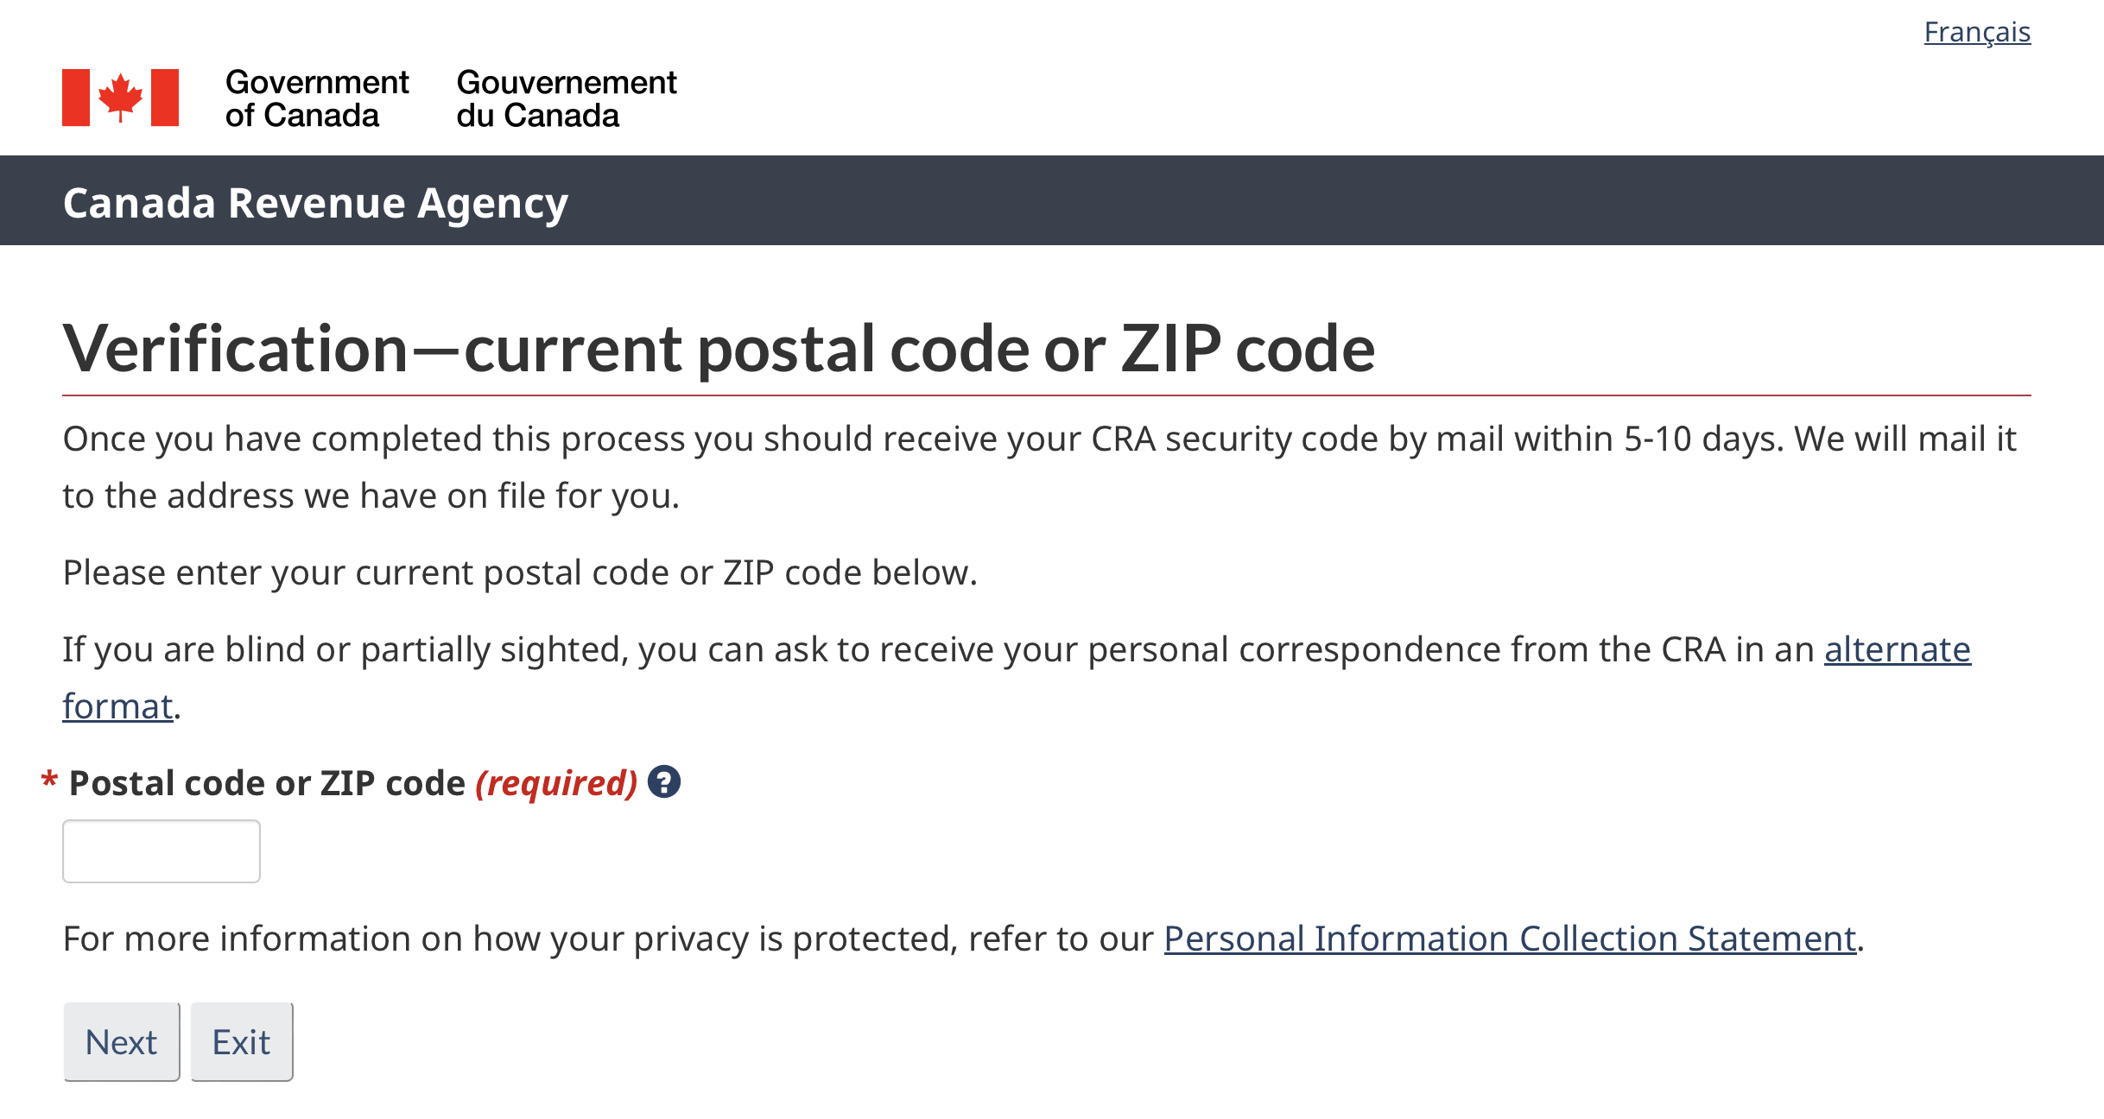Screen dimensions: 2104x1119
Task: Click the red required-field asterisk
Action: [x=49, y=781]
